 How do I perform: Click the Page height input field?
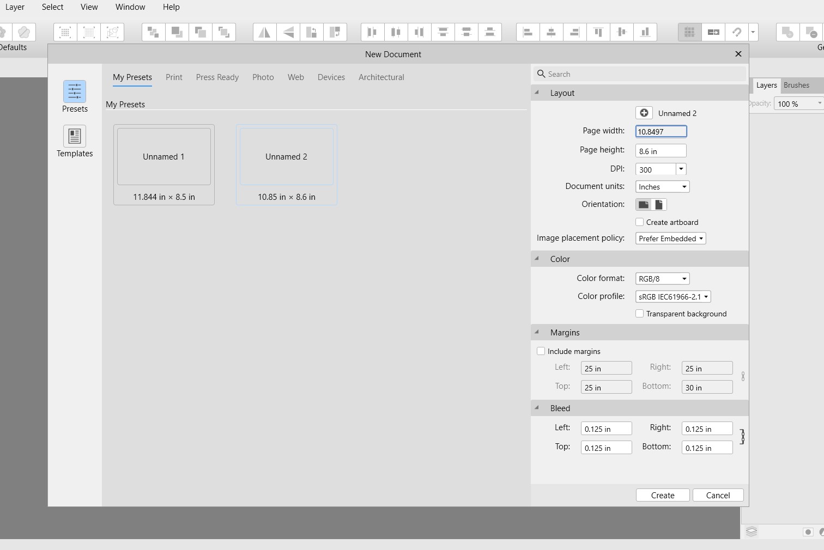click(661, 151)
